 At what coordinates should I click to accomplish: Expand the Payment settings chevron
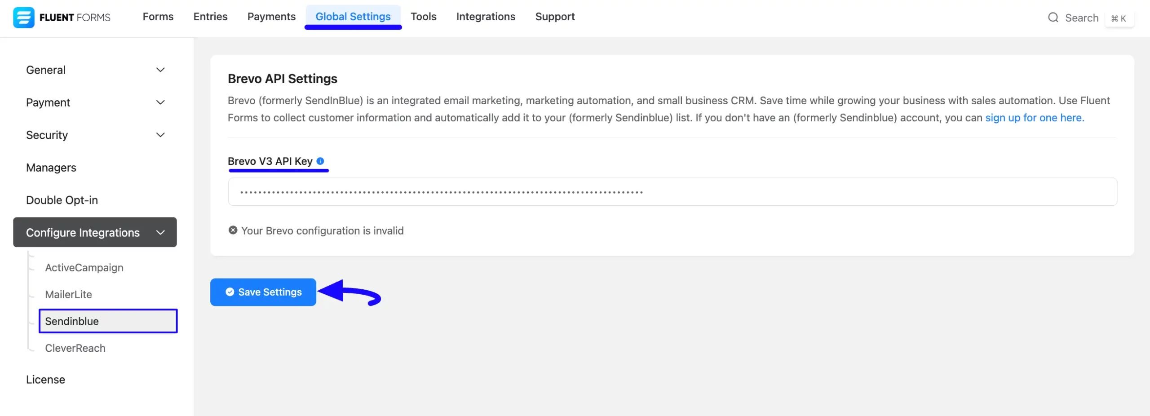point(160,102)
